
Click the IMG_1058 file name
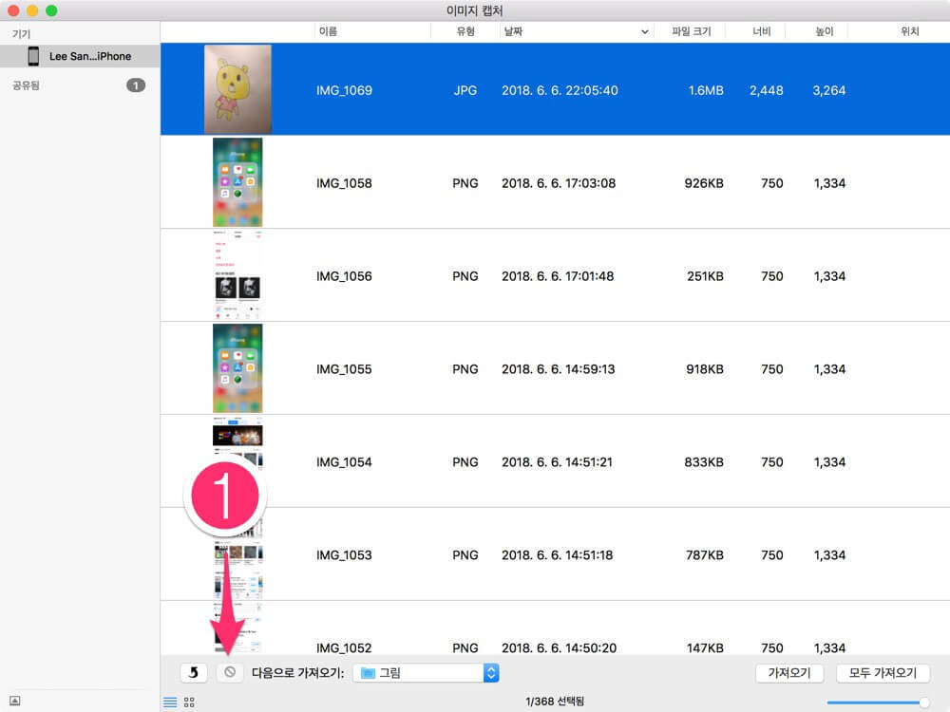[344, 183]
